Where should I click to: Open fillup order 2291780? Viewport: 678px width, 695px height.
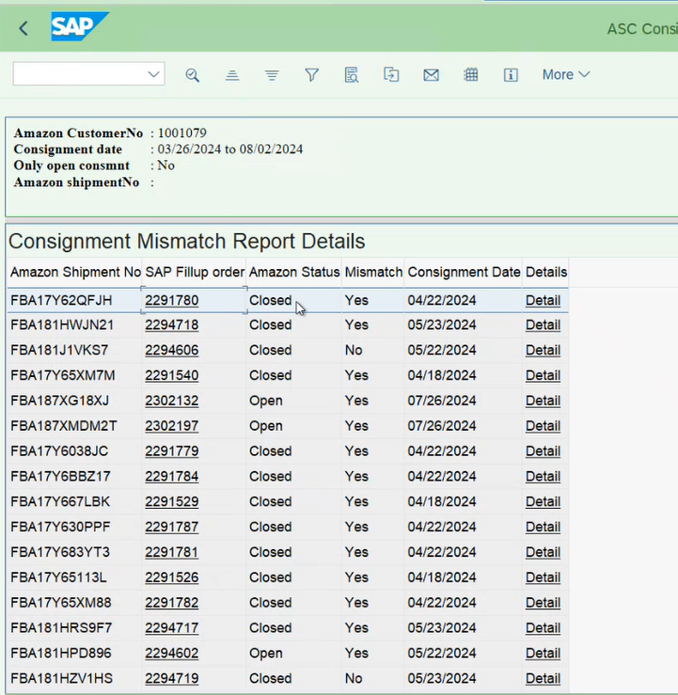click(171, 301)
